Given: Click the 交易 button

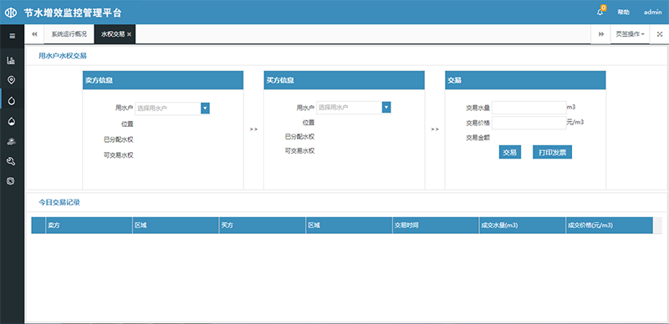Looking at the screenshot, I should (510, 152).
